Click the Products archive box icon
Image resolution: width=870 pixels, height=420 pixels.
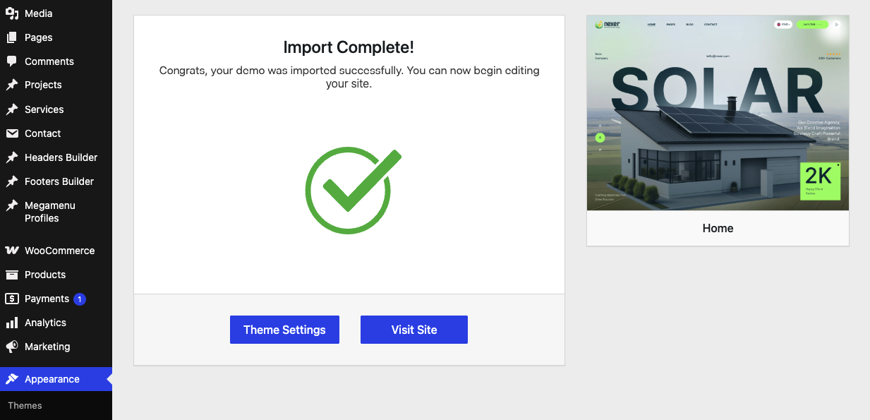[x=12, y=275]
